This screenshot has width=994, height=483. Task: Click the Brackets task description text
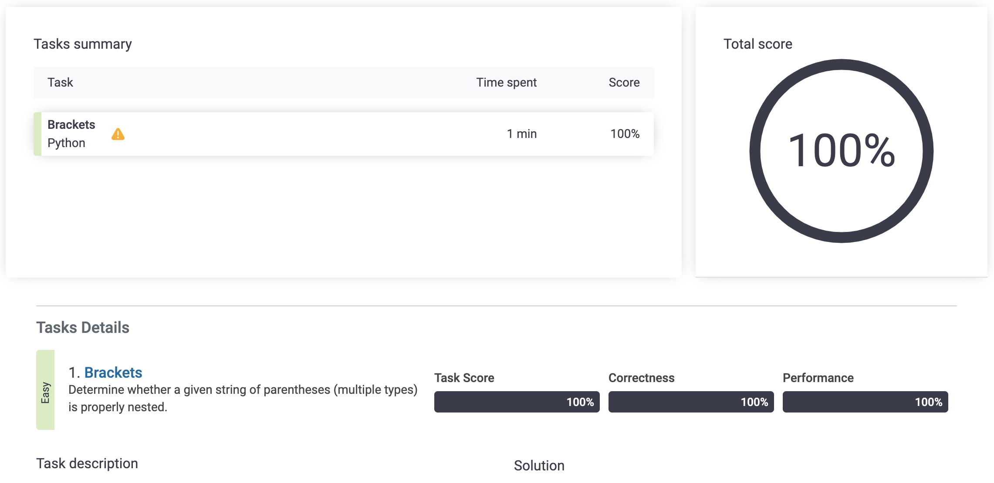click(x=243, y=398)
